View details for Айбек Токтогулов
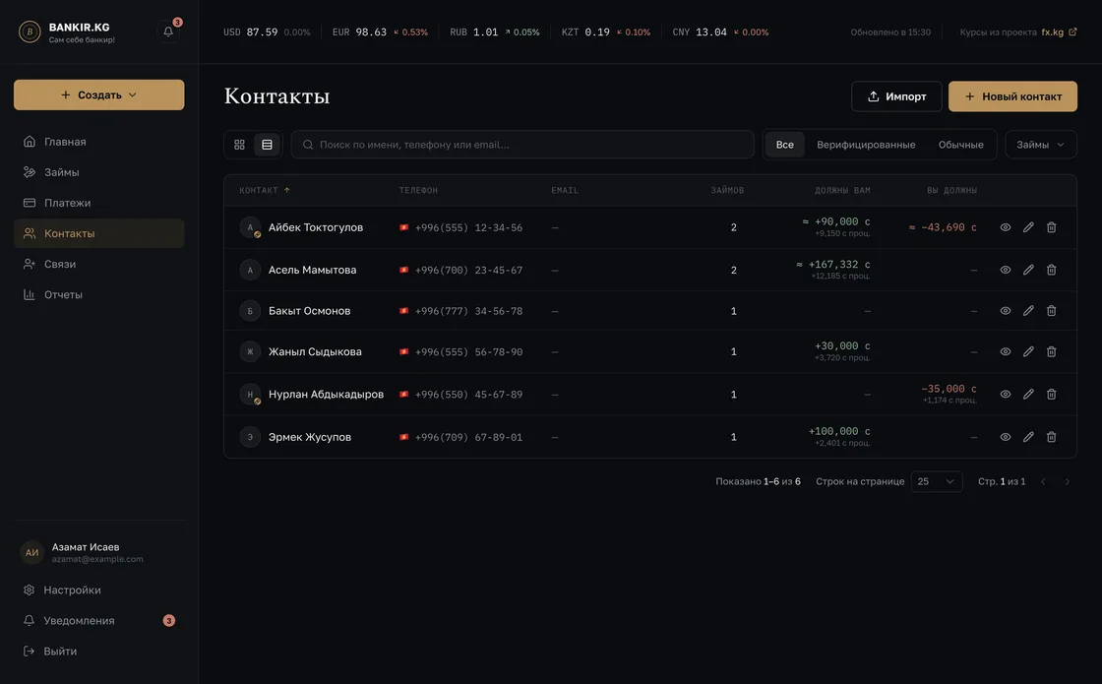 point(1005,227)
